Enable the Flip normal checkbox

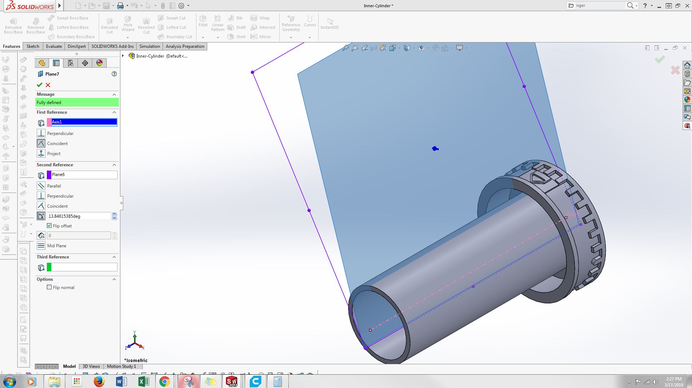pos(49,287)
